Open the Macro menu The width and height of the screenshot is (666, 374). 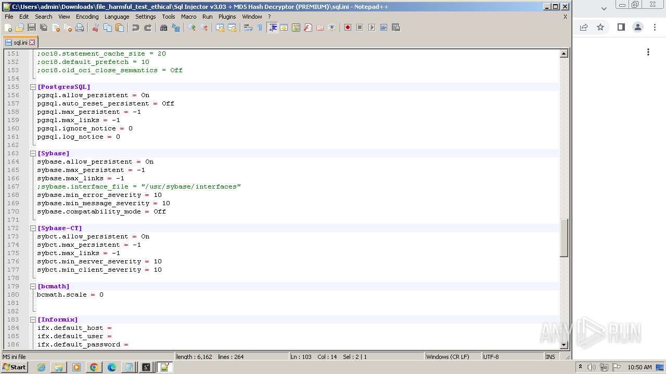[188, 17]
